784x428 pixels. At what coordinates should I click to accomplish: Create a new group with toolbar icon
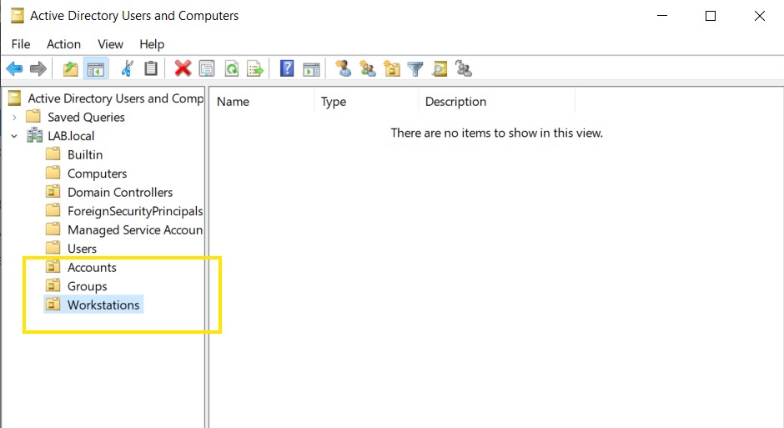(x=368, y=68)
